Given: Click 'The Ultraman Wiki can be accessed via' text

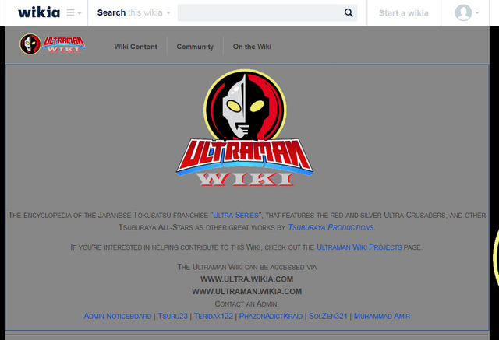Looking at the screenshot, I should [247, 267].
